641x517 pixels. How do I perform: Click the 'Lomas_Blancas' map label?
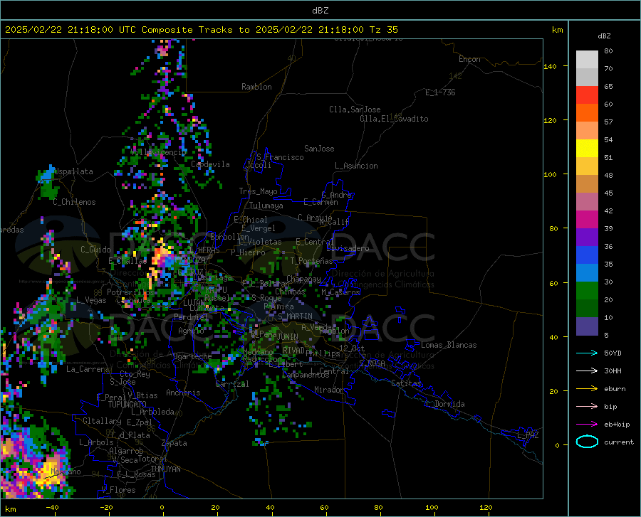click(x=449, y=345)
